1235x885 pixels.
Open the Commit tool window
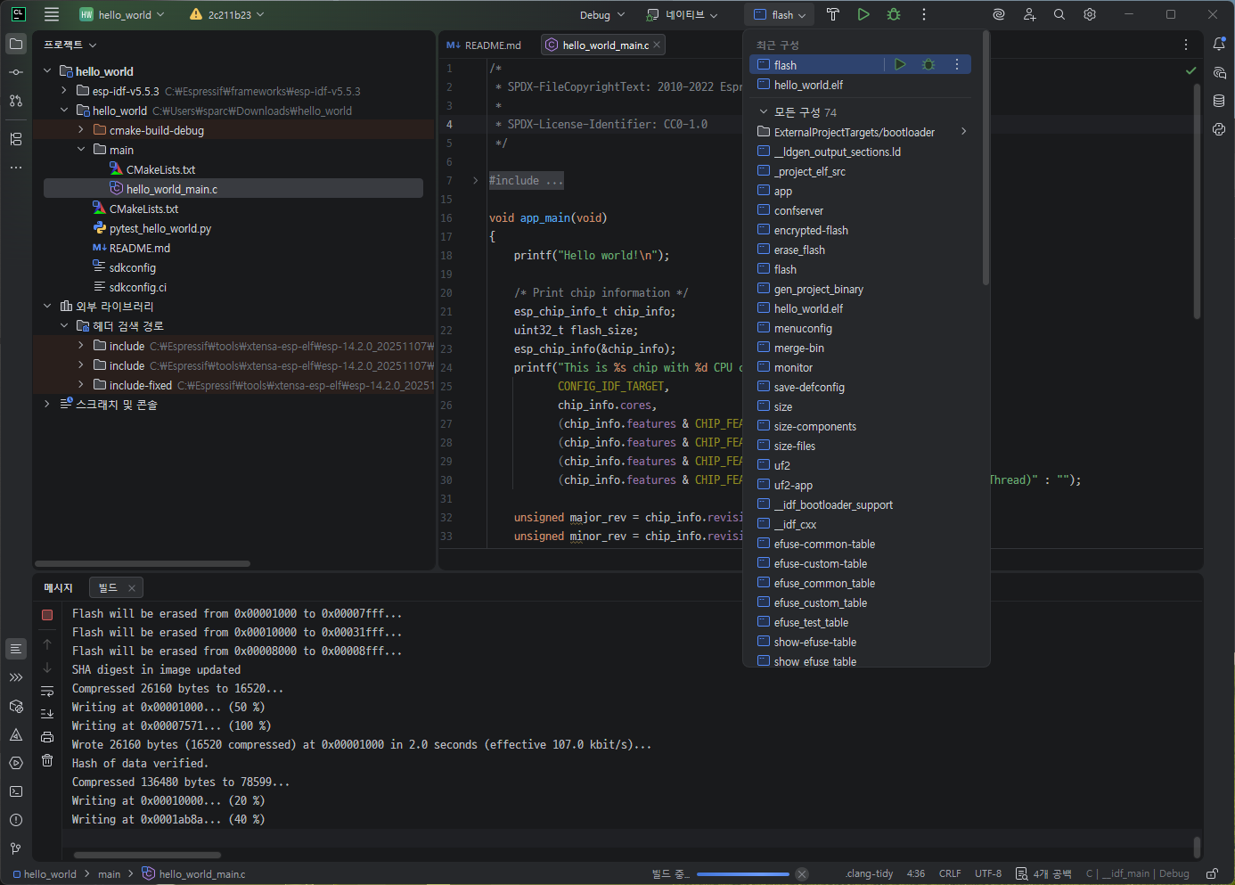tap(16, 72)
